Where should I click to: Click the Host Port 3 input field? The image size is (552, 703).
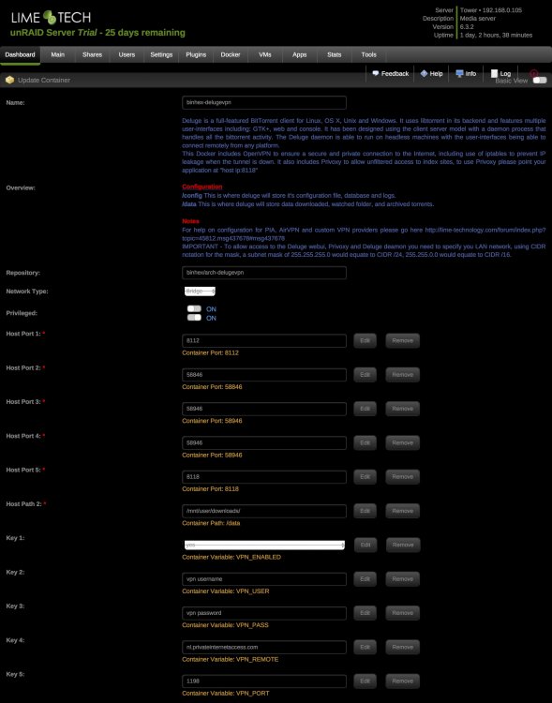tap(264, 409)
